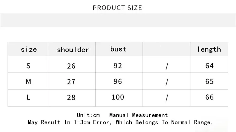Select the 'shoulder' column header

pos(73,50)
